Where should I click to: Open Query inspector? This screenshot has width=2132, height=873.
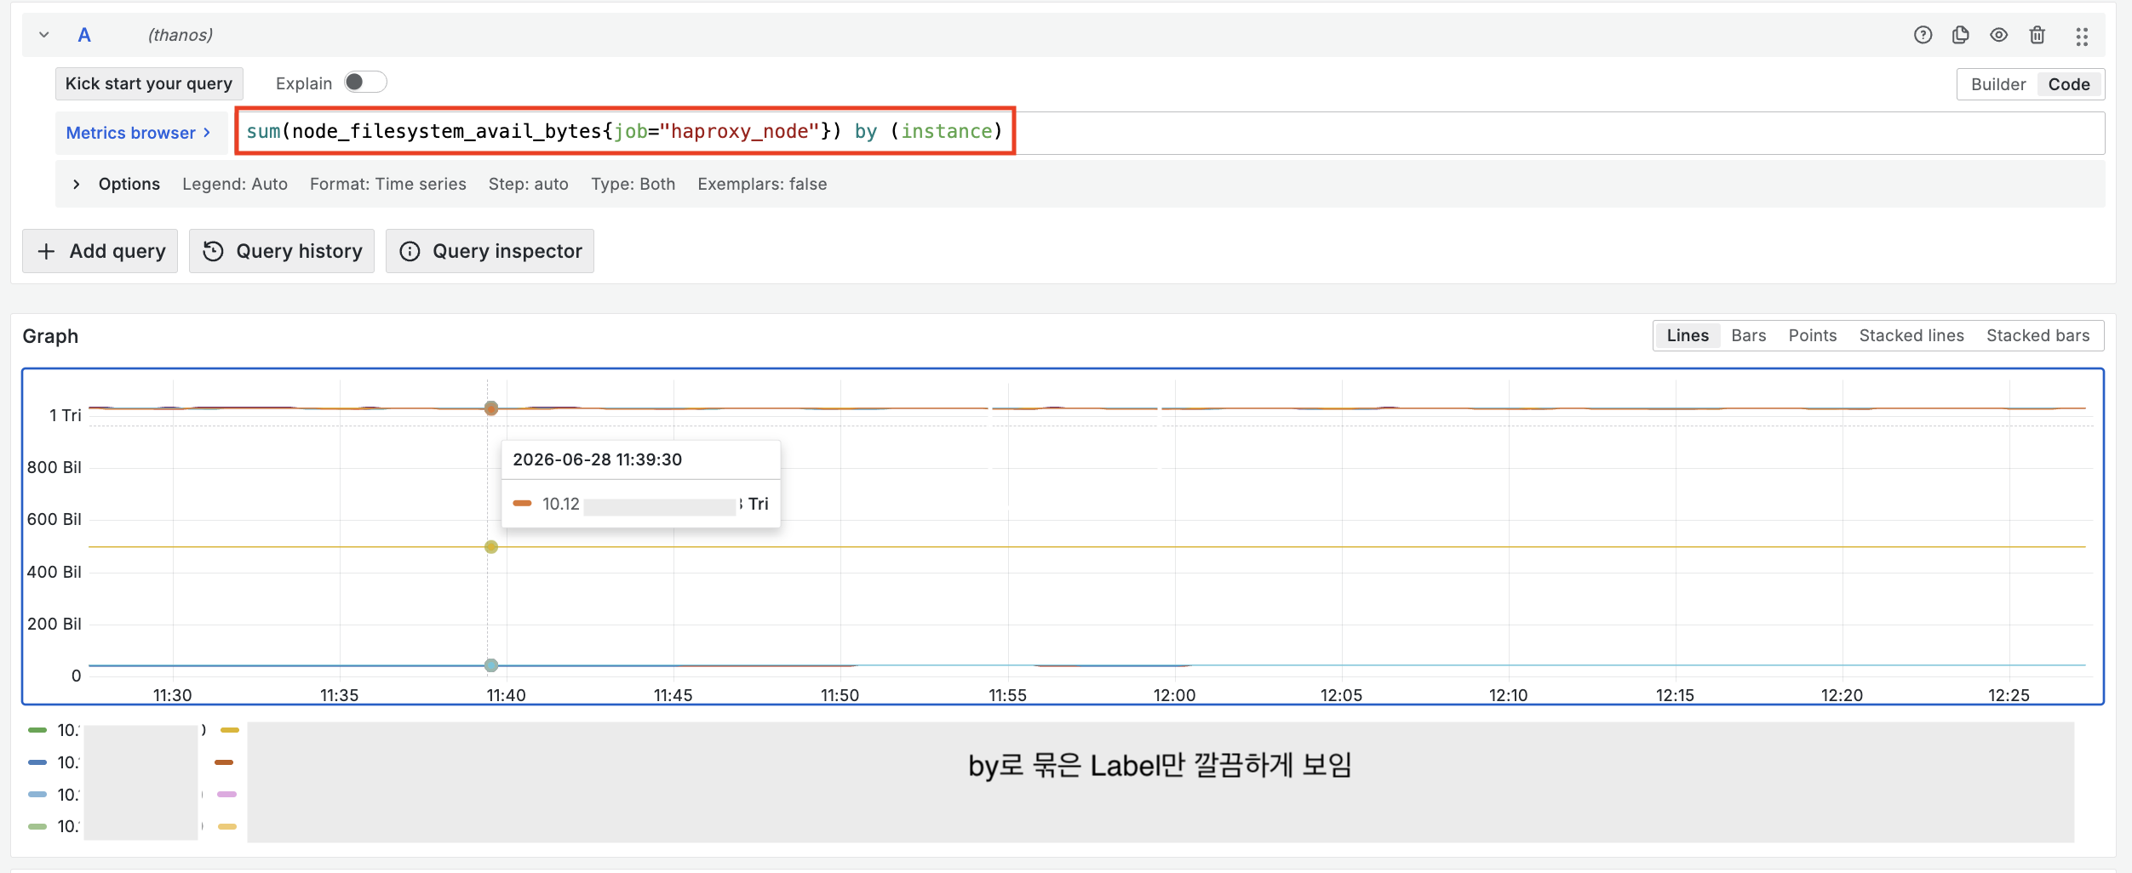click(x=490, y=251)
